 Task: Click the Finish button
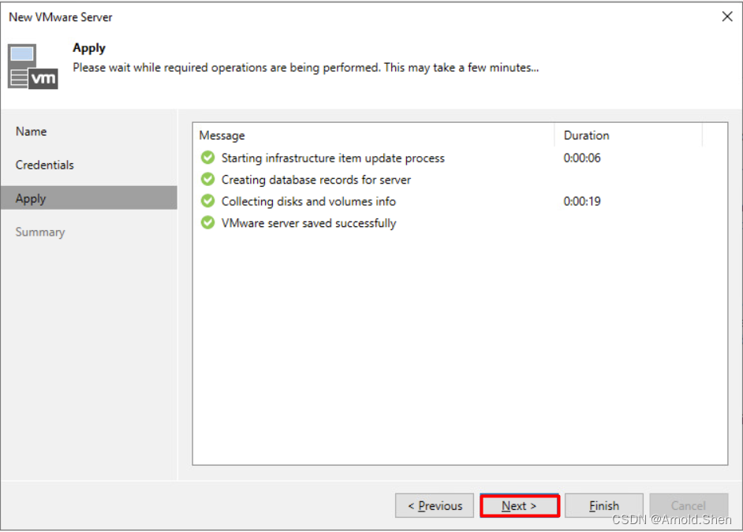(x=603, y=505)
